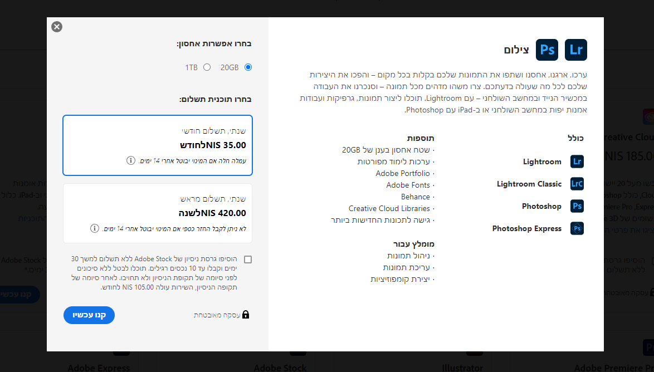Click the תוספות heading
This screenshot has width=654, height=372.
click(x=421, y=138)
